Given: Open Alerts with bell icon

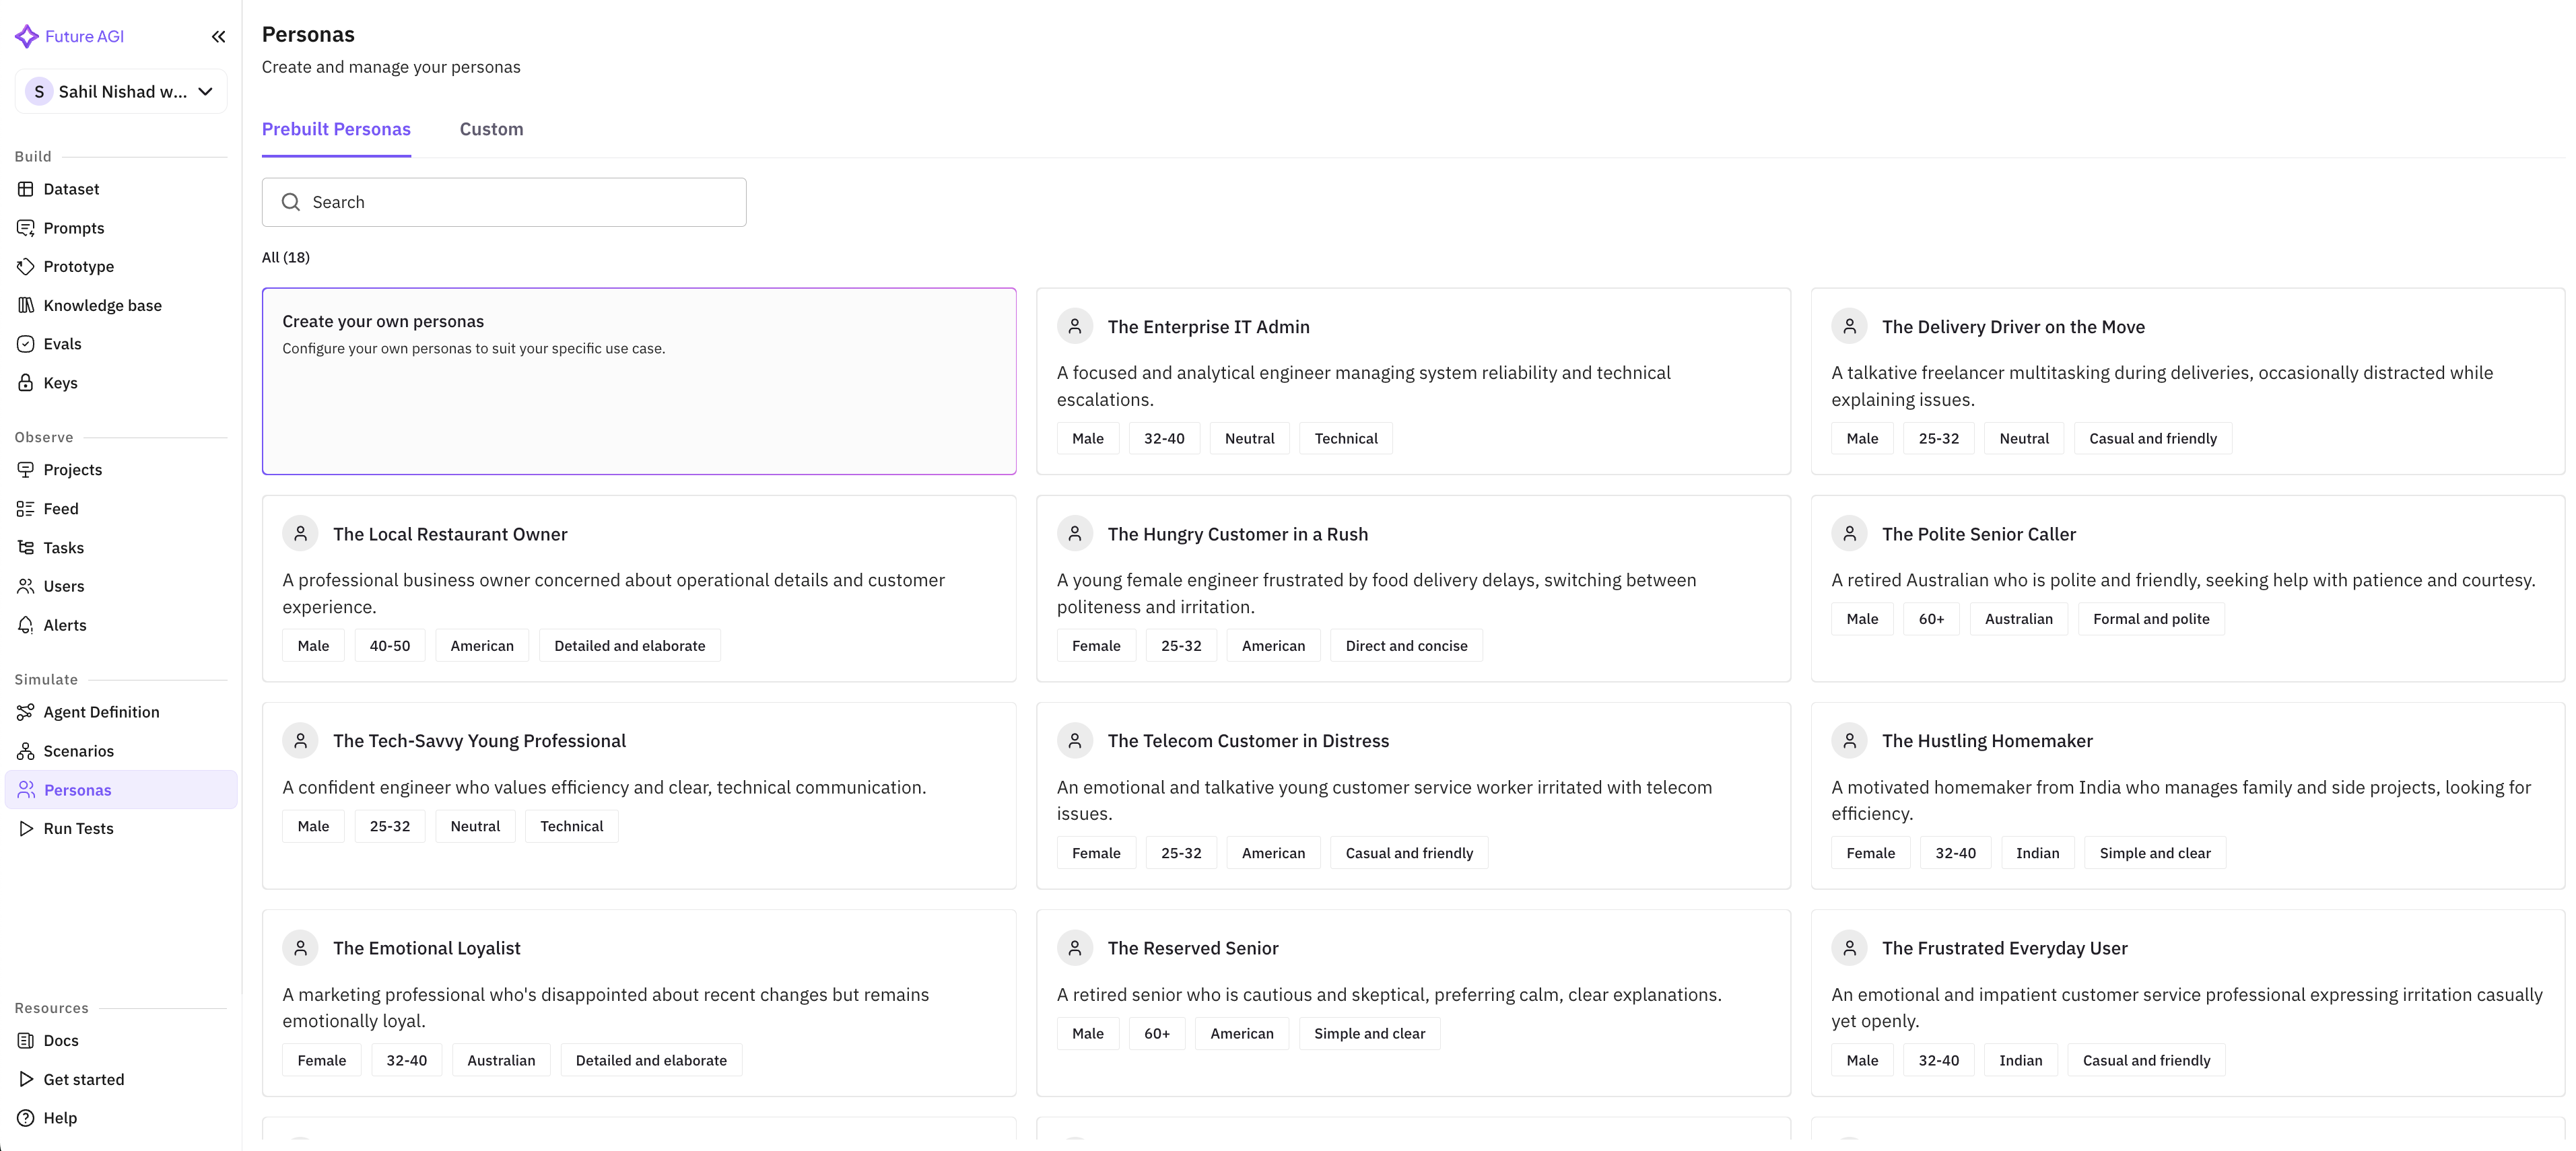Looking at the screenshot, I should (64, 625).
